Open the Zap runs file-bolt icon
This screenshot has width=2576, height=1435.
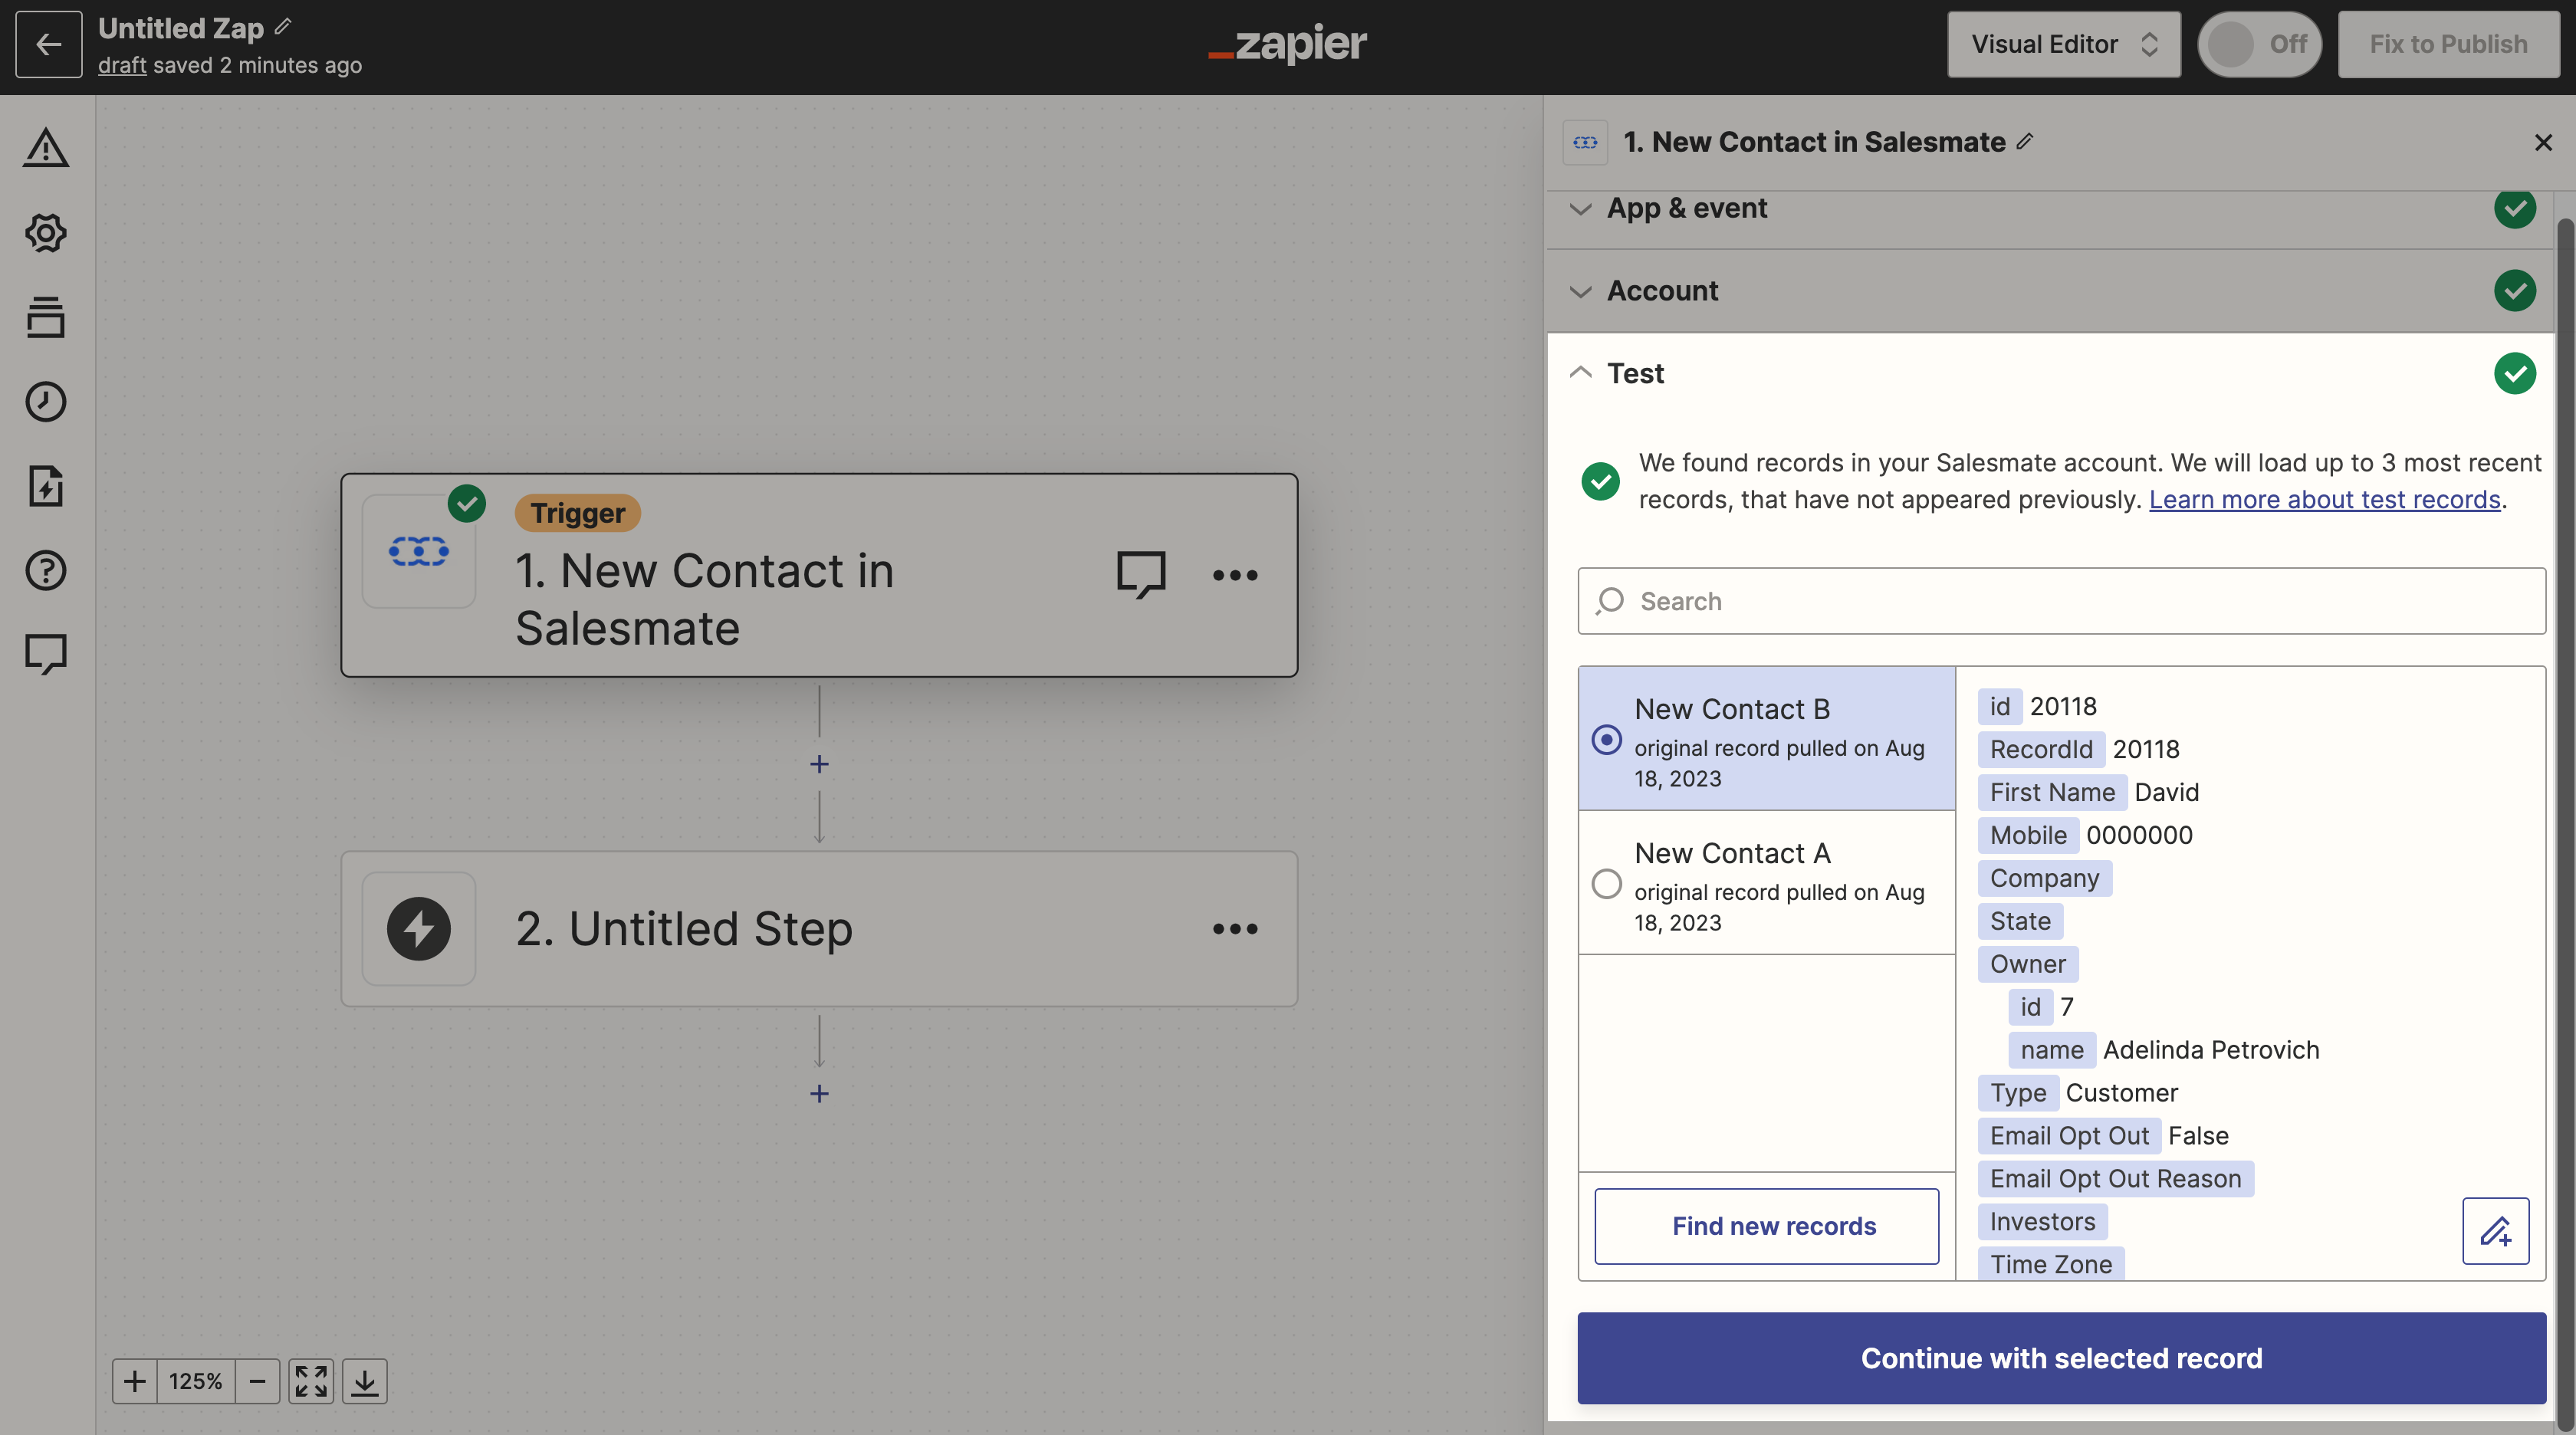click(x=46, y=486)
